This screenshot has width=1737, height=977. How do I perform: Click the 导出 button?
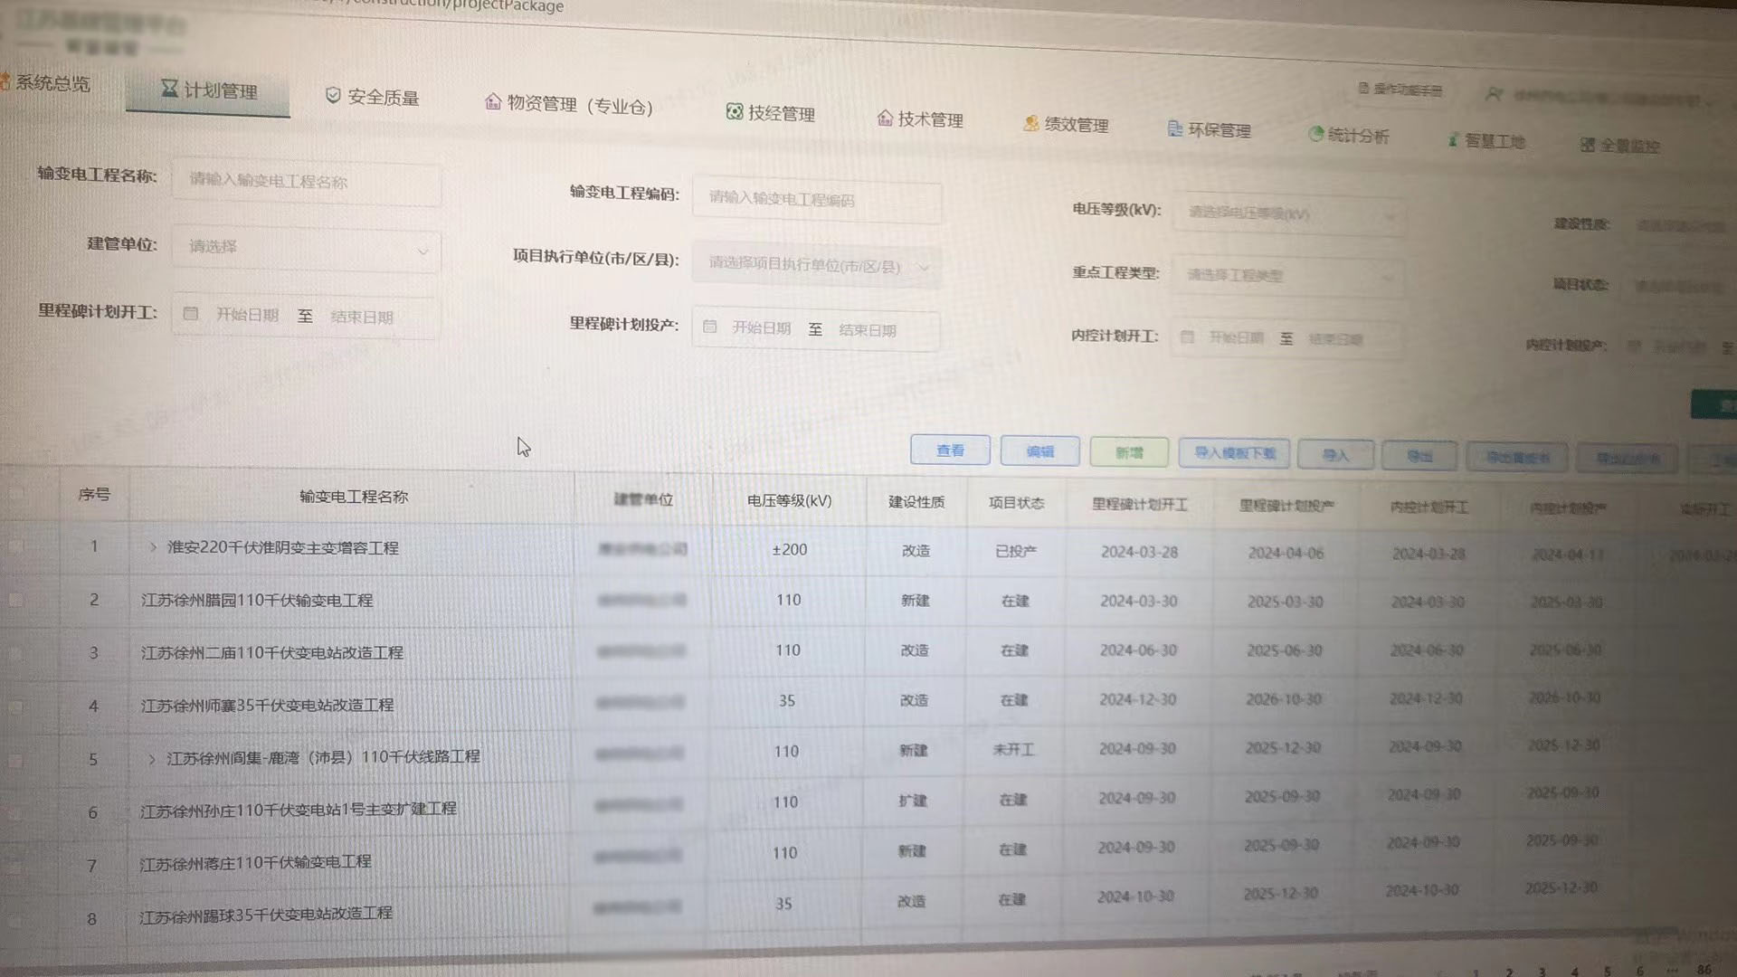pos(1419,456)
